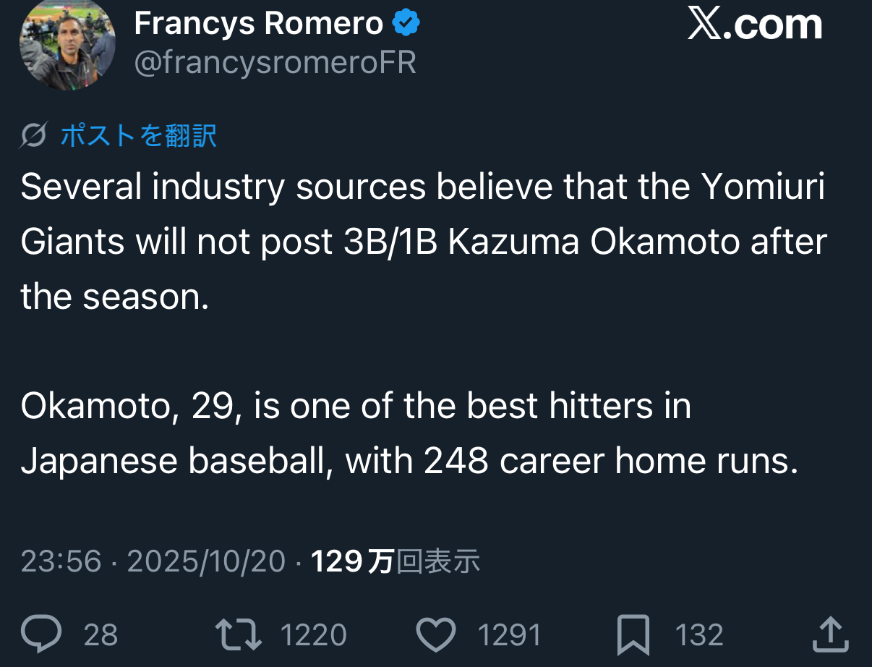The width and height of the screenshot is (872, 667).
Task: Click the X.com logo
Action: tap(754, 25)
